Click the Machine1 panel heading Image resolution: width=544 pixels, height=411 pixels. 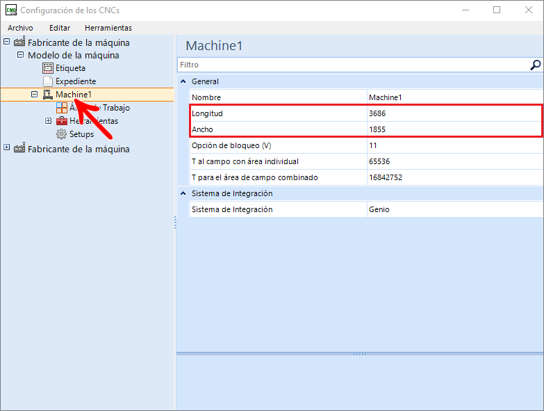click(x=214, y=45)
